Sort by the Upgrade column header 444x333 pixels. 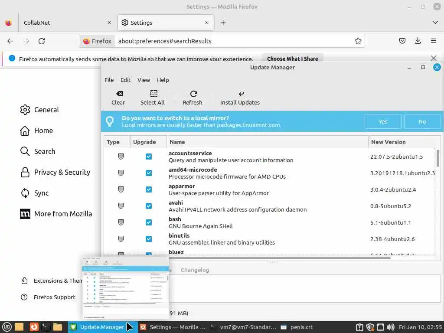coord(148,142)
